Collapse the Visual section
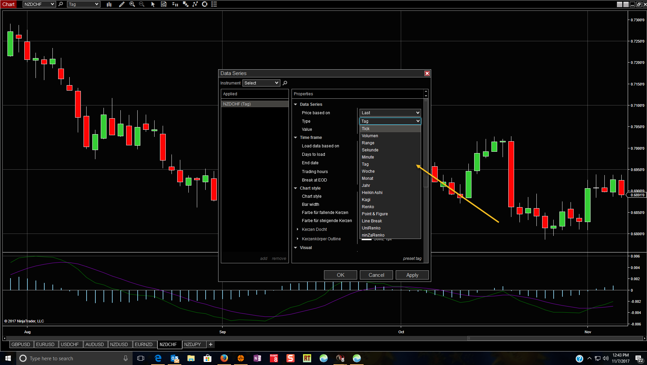Image resolution: width=647 pixels, height=365 pixels. point(296,248)
